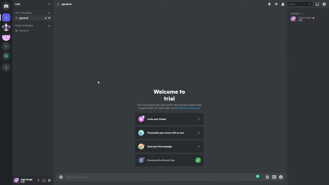Focus the Message #general input

coord(159,177)
